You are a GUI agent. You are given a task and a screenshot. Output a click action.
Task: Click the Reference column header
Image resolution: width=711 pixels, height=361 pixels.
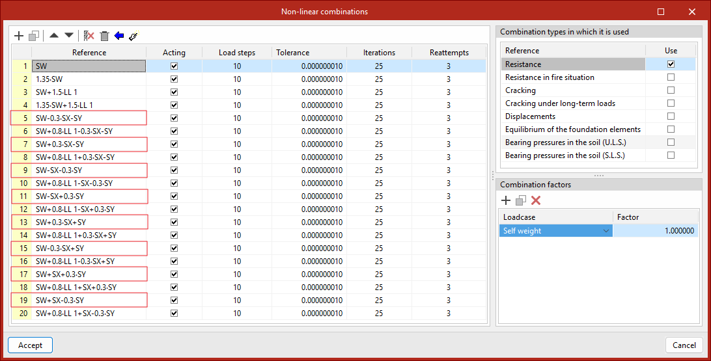89,53
